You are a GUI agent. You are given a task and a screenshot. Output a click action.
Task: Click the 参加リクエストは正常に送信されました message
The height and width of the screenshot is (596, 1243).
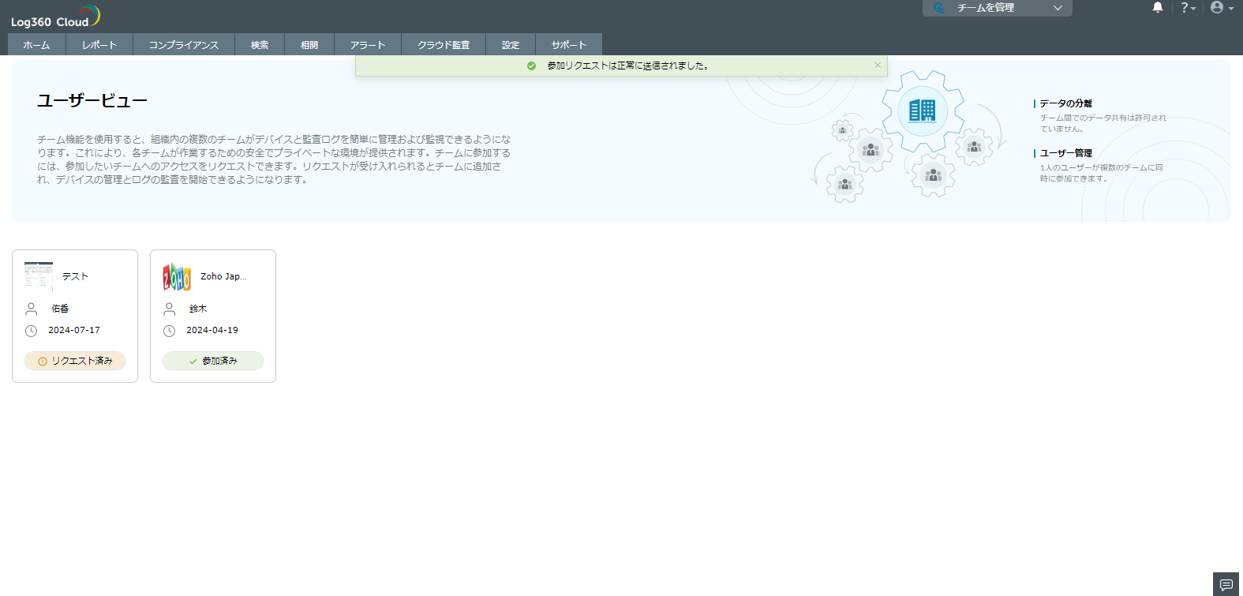click(628, 66)
